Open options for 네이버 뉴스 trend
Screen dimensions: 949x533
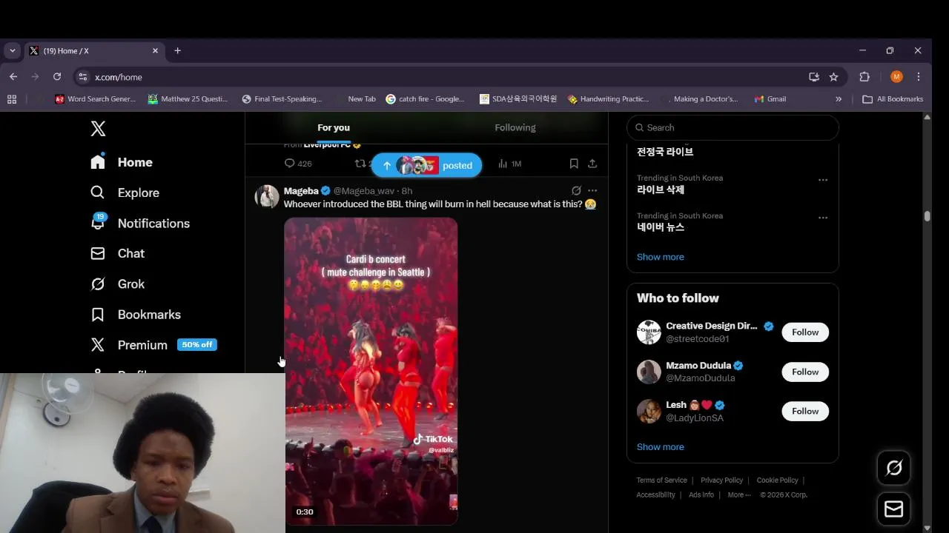[823, 218]
